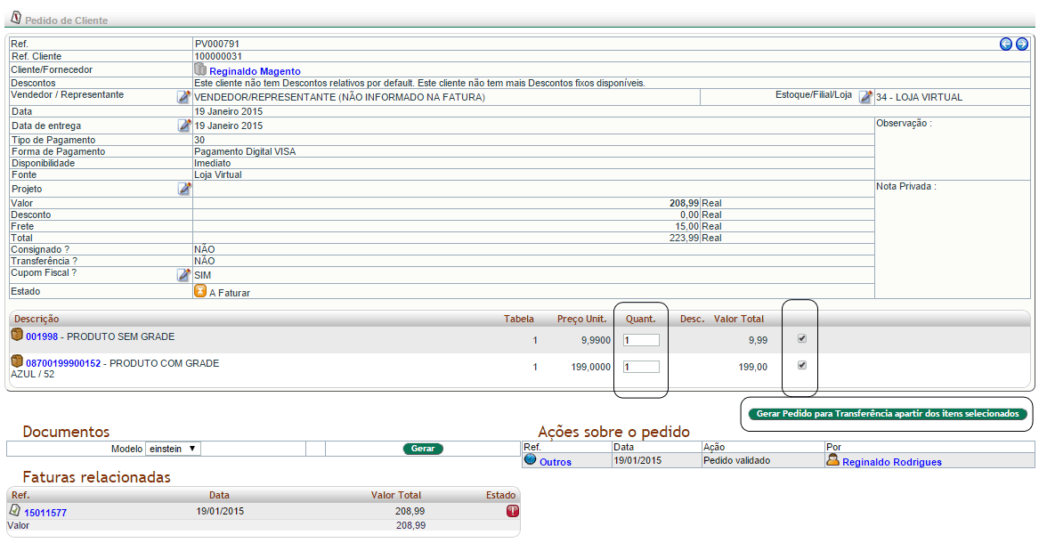This screenshot has height=551, width=1039.
Task: Uncheck the PRODUTO COM GRADE row checkbox
Action: [x=802, y=366]
